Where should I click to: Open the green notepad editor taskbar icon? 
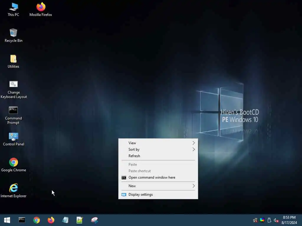tap(80, 220)
